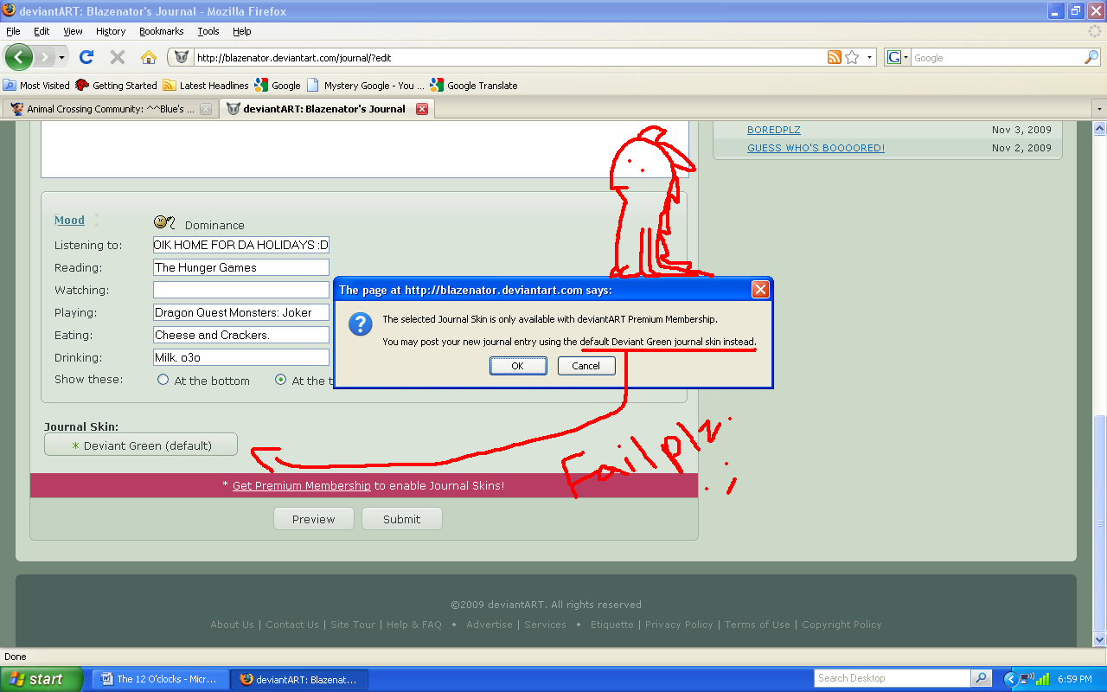Open the Windows start menu
1107x692 pixels.
coord(42,679)
